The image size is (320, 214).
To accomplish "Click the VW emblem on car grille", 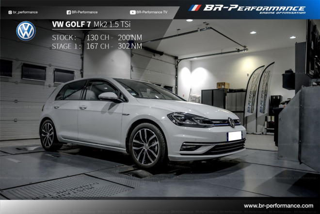I will (231, 123).
